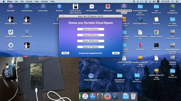Open the FILES folder on desktop

(x=173, y=19)
